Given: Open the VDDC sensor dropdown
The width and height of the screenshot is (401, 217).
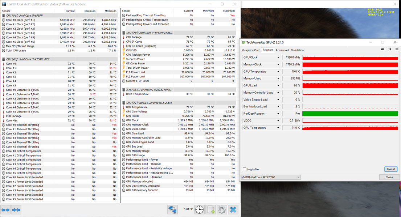Looking at the screenshot, I should click(278, 120).
